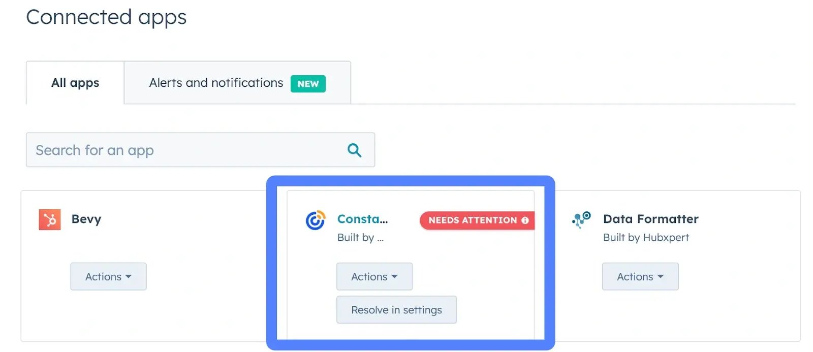Click the Built by Hubxpert link
The width and height of the screenshot is (813, 352).
click(645, 237)
